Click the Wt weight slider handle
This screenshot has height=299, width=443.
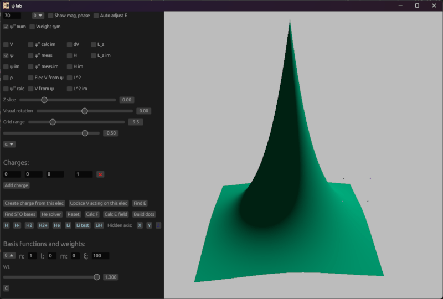coord(96,277)
